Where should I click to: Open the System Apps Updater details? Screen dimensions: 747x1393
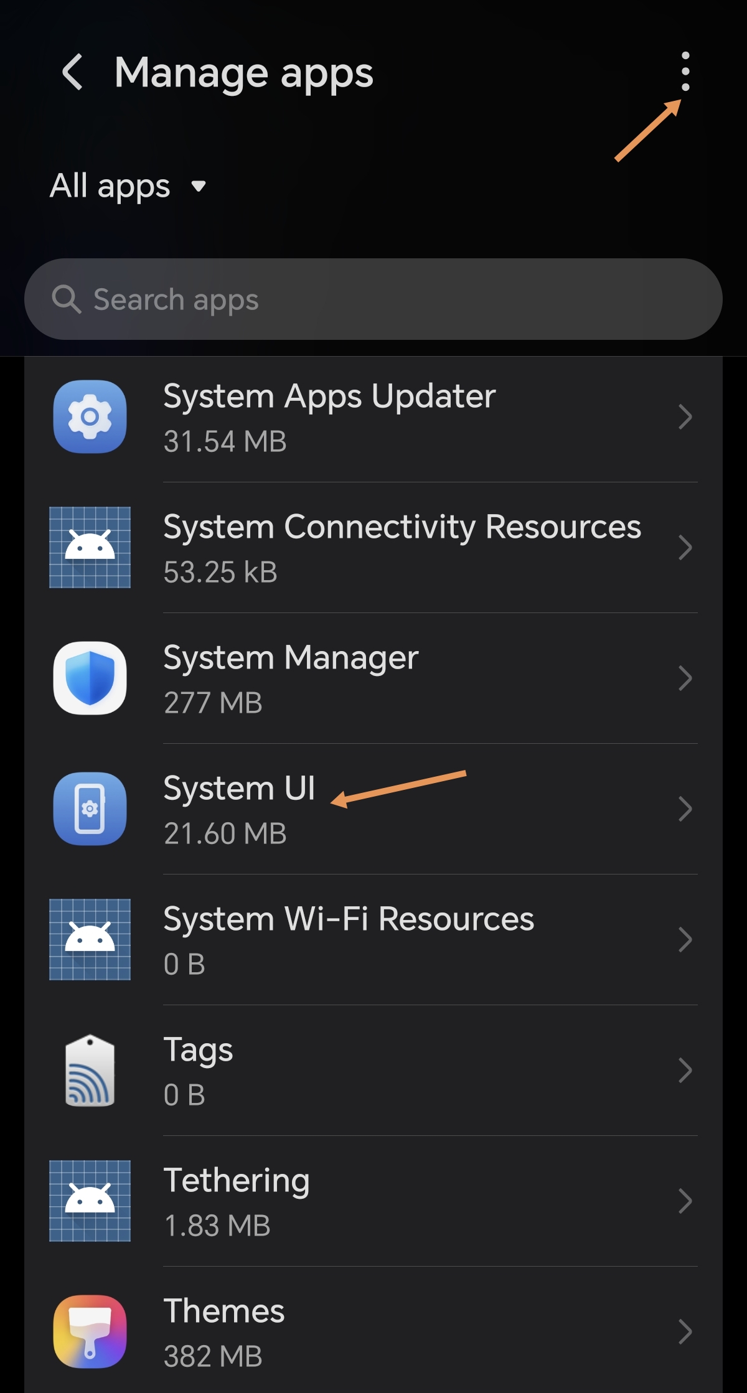(x=374, y=416)
